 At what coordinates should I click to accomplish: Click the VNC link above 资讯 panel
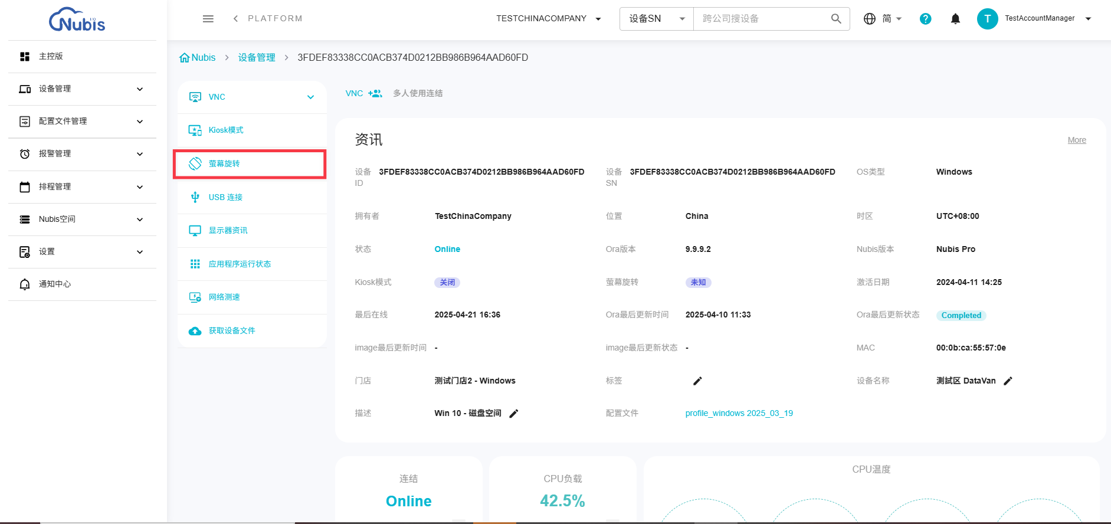point(354,93)
